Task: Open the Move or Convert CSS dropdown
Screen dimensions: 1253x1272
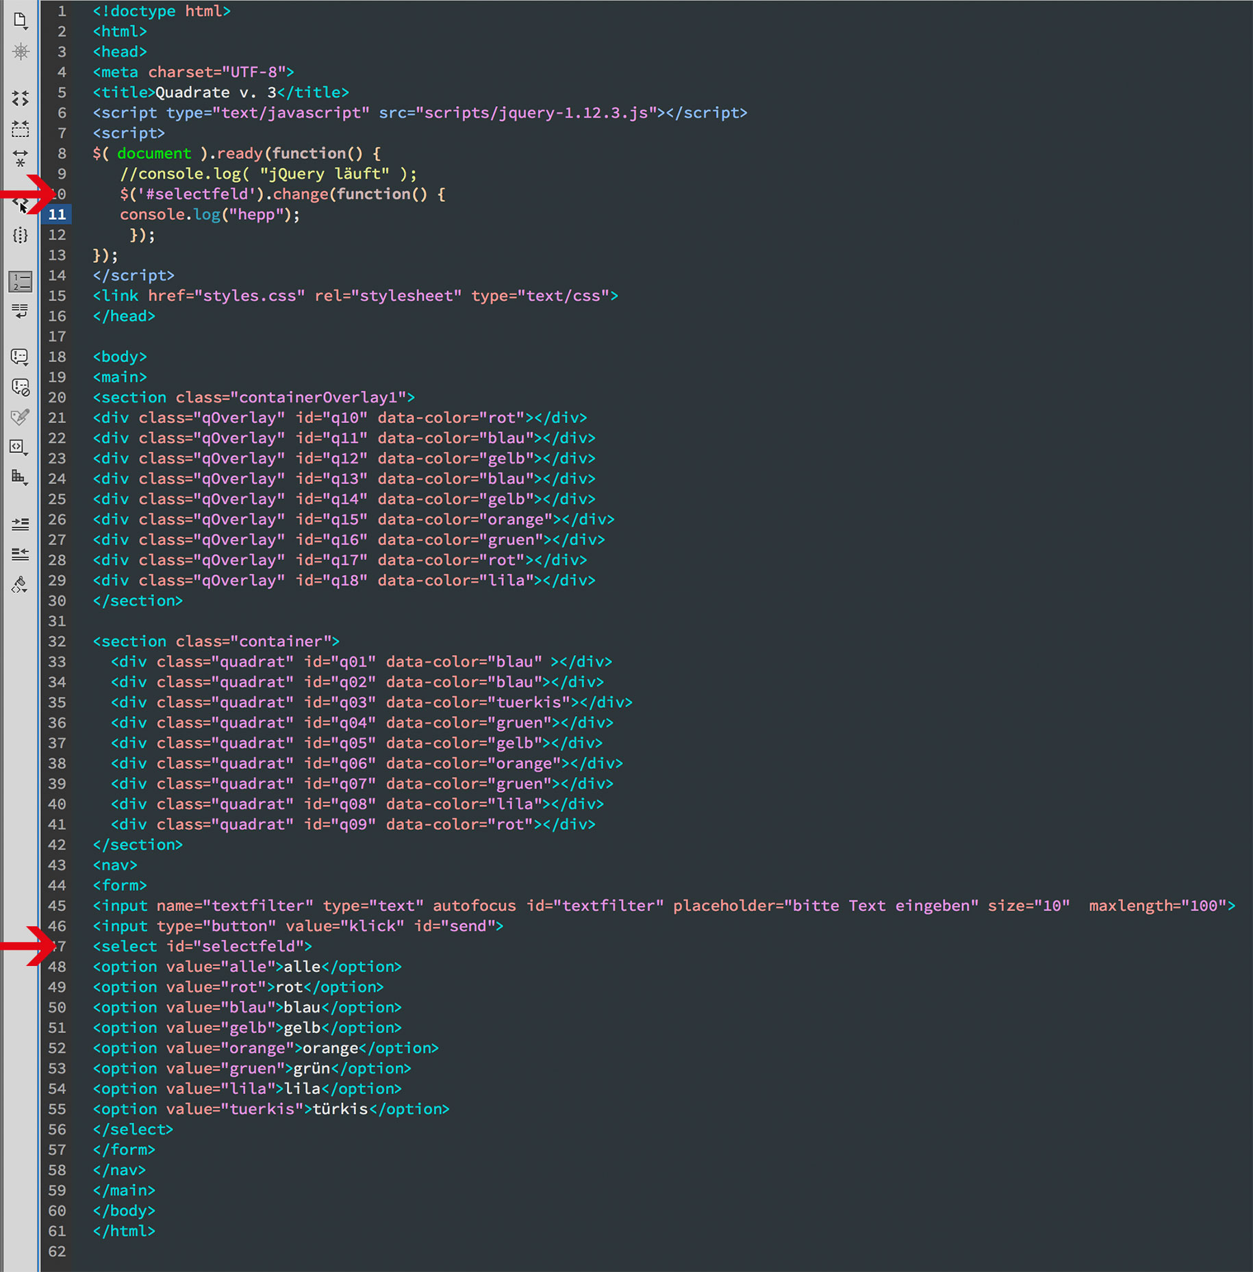Action: 21,477
